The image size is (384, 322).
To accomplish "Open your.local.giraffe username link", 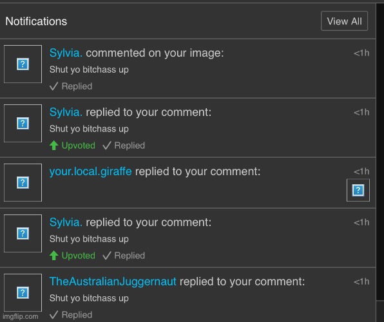I will [x=91, y=171].
